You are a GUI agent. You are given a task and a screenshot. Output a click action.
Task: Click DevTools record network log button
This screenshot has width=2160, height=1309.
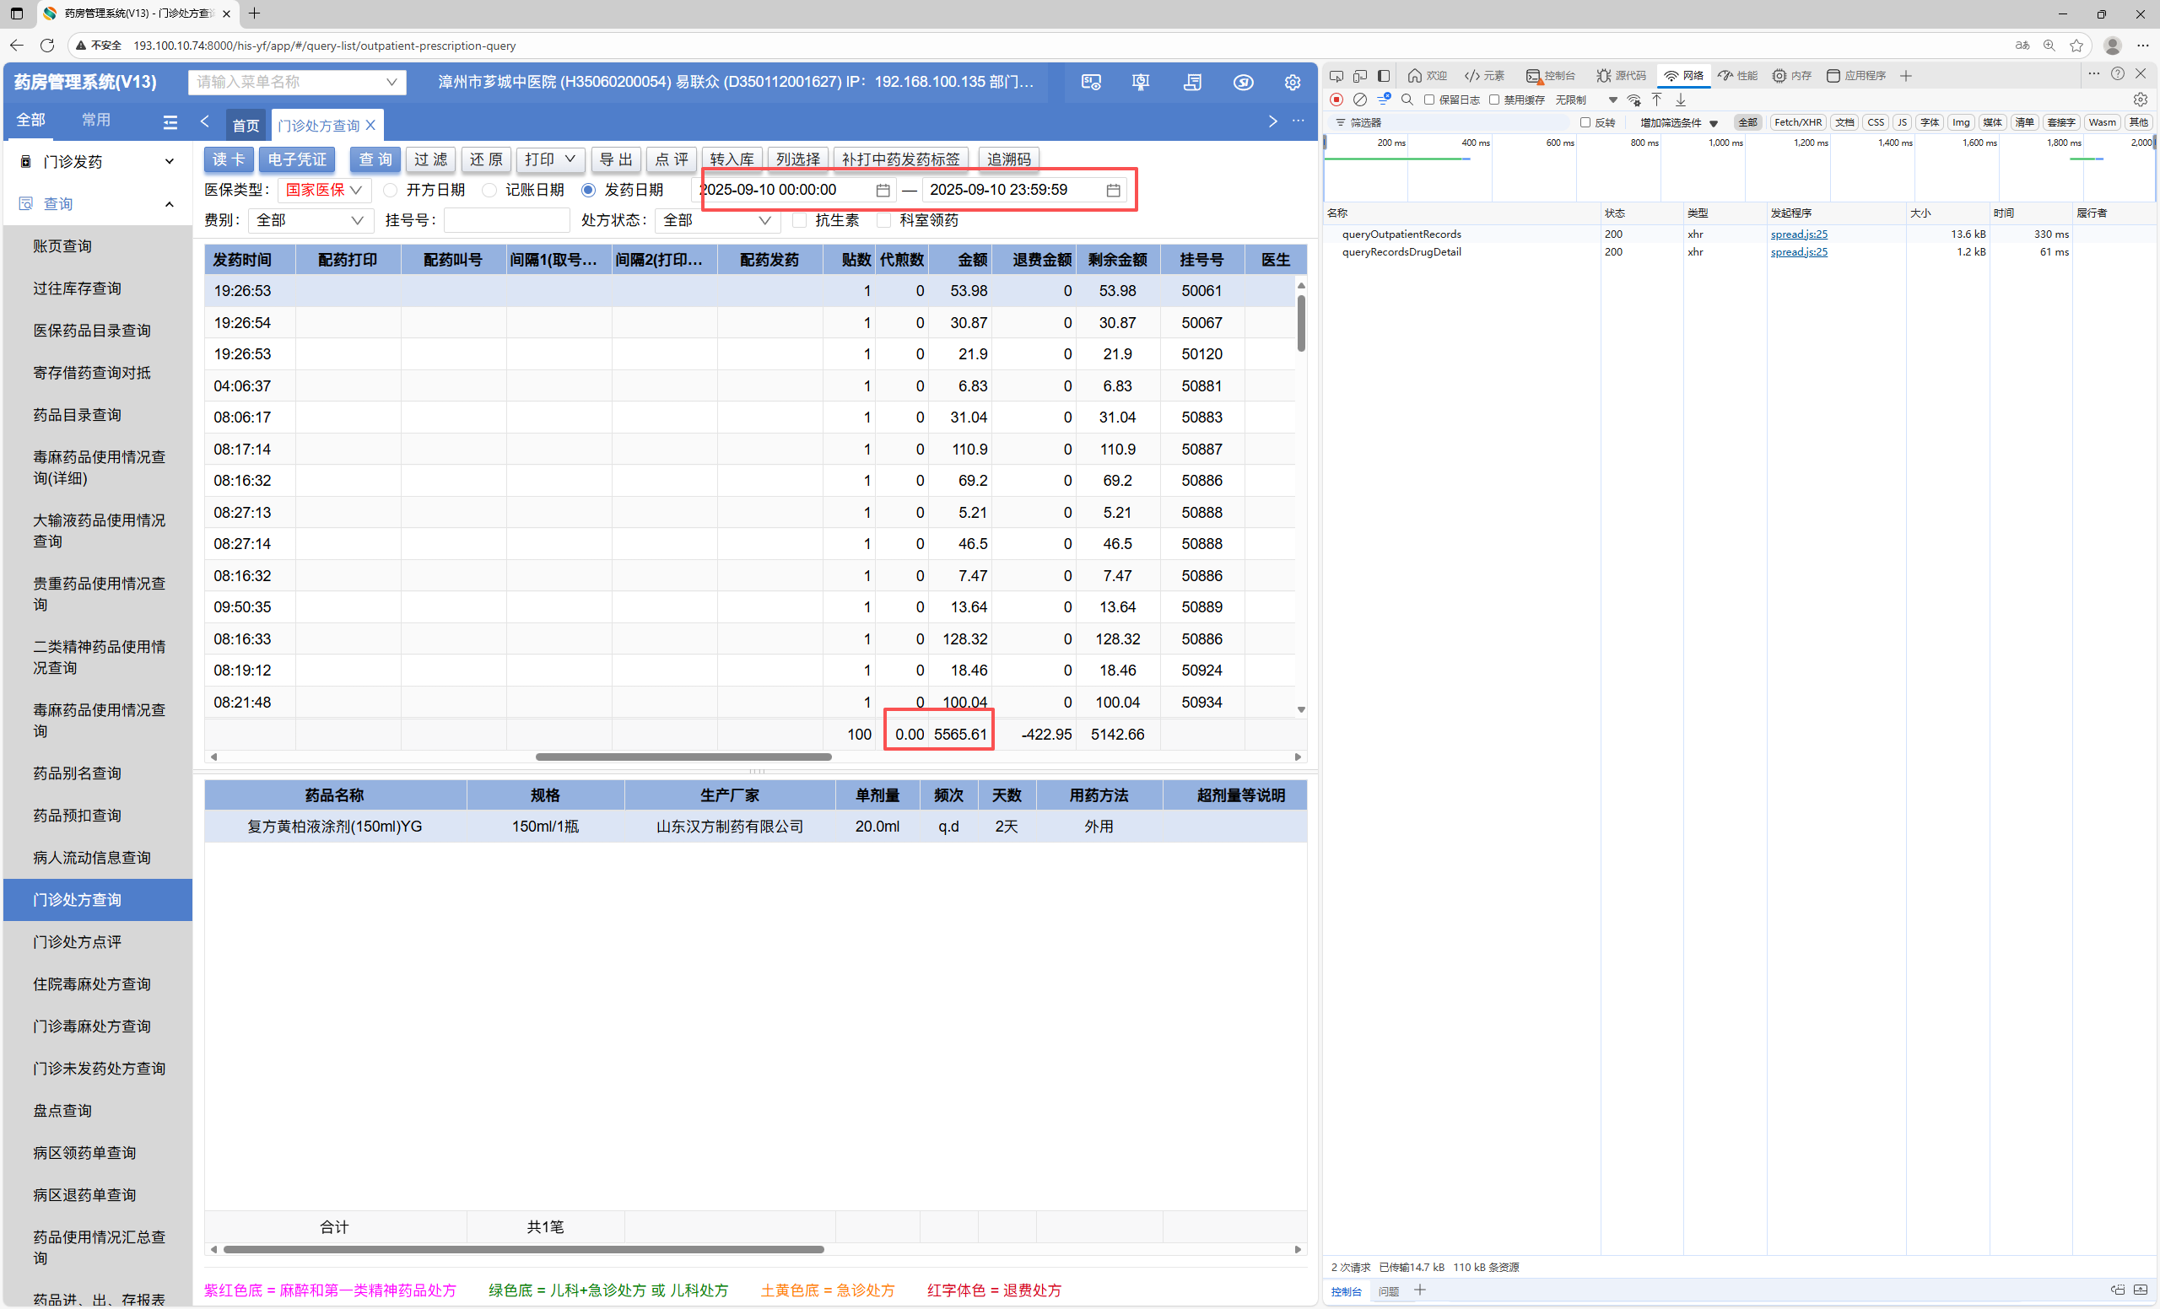point(1336,100)
